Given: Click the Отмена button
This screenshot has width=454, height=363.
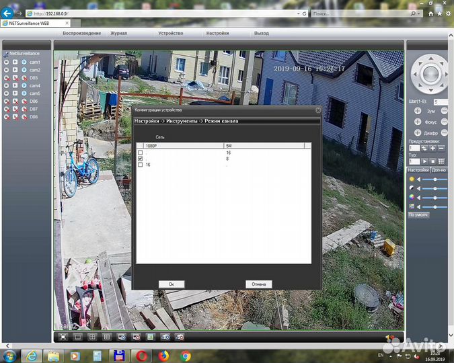Looking at the screenshot, I should point(258,284).
